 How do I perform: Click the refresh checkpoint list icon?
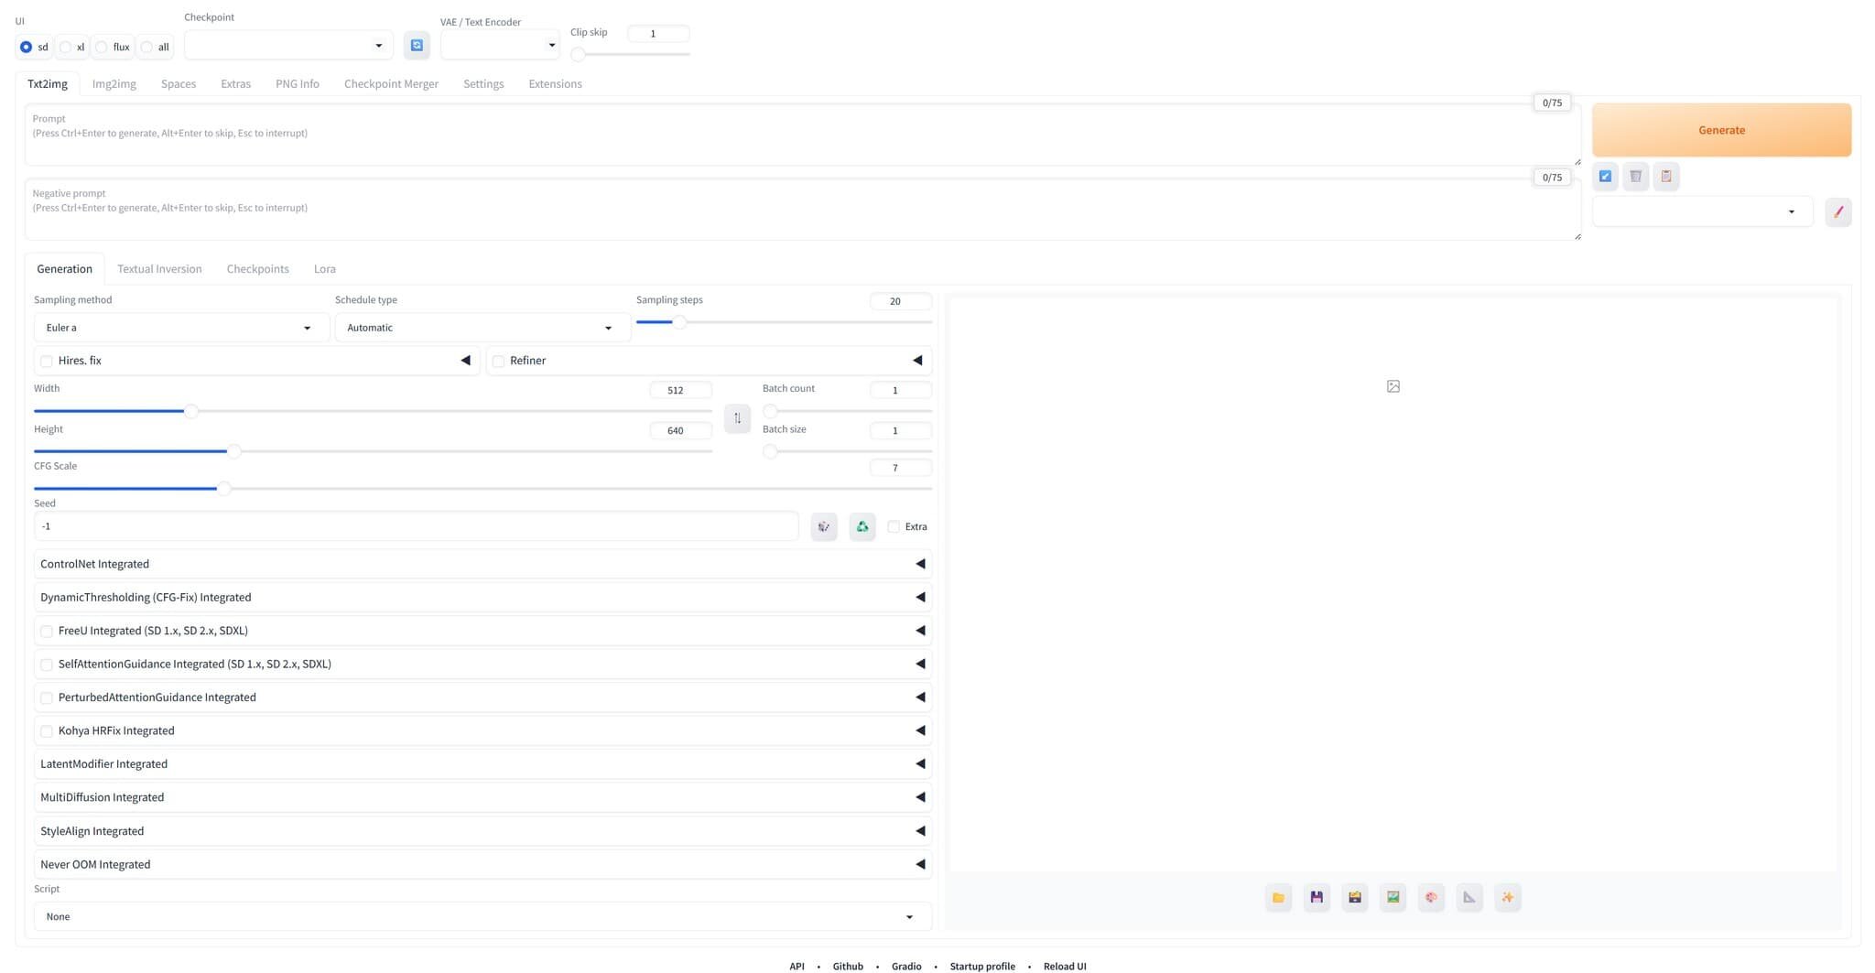(x=417, y=45)
